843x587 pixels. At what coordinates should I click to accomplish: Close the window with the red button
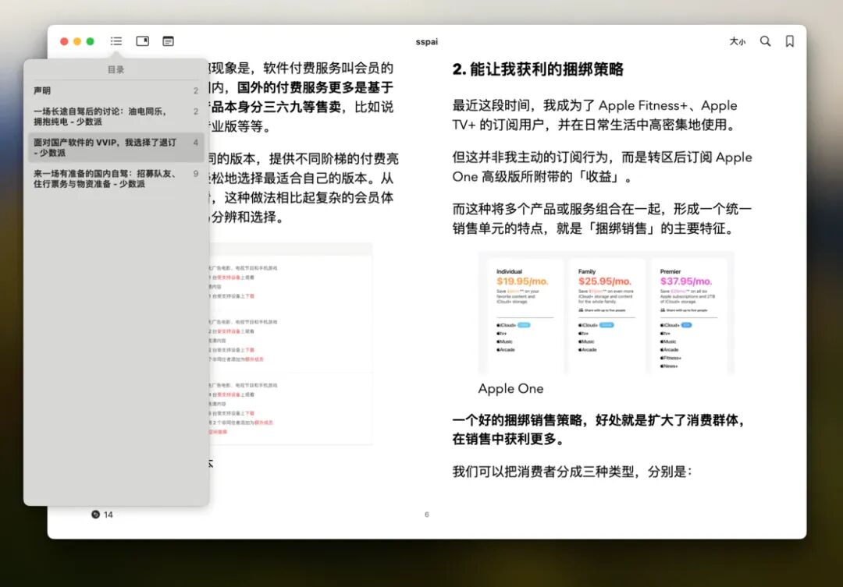[64, 41]
